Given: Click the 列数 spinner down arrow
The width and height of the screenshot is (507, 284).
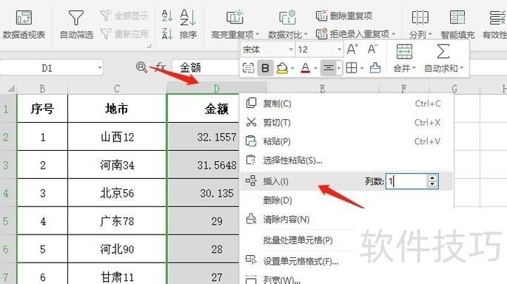Looking at the screenshot, I should click(433, 185).
